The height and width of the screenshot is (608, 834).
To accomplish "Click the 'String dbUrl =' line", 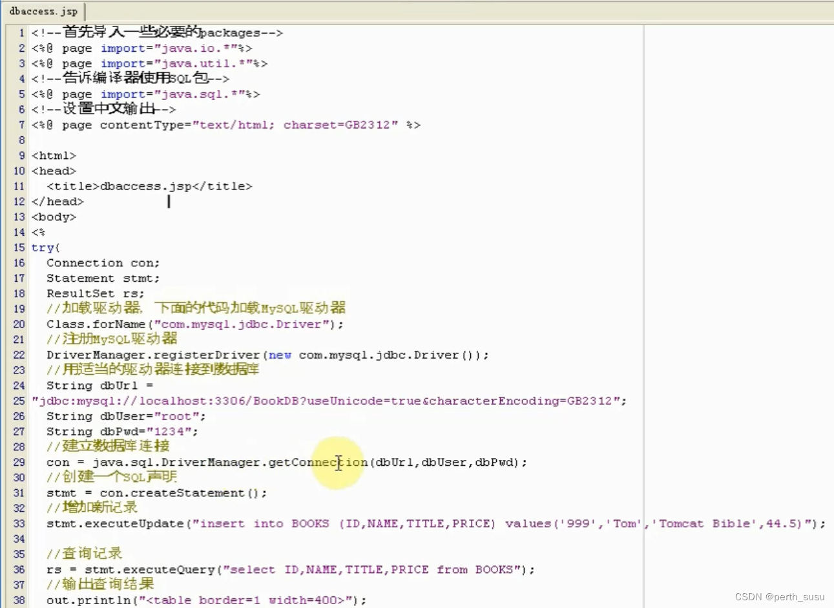I will (x=99, y=386).
